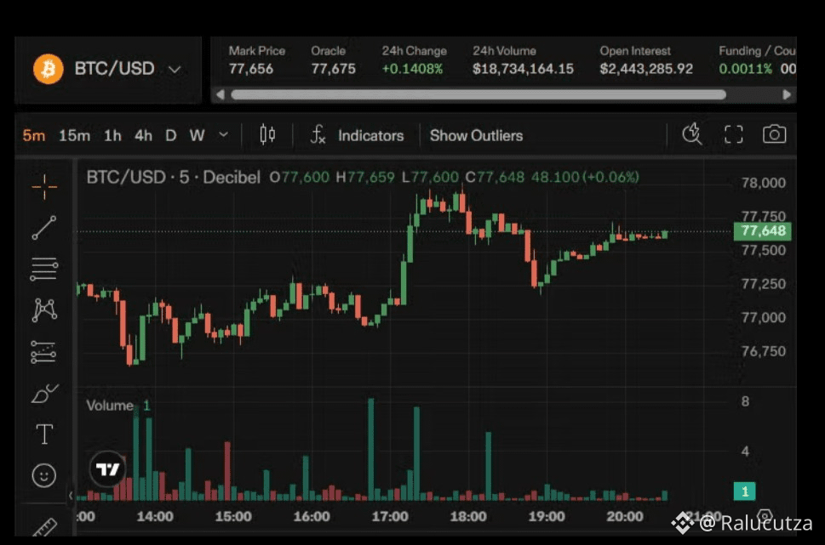The width and height of the screenshot is (825, 545).
Task: Click the current price label 77,648
Action: point(762,230)
